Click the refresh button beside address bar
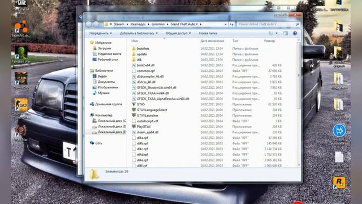Viewport: 362px width, 204px height. click(231, 24)
